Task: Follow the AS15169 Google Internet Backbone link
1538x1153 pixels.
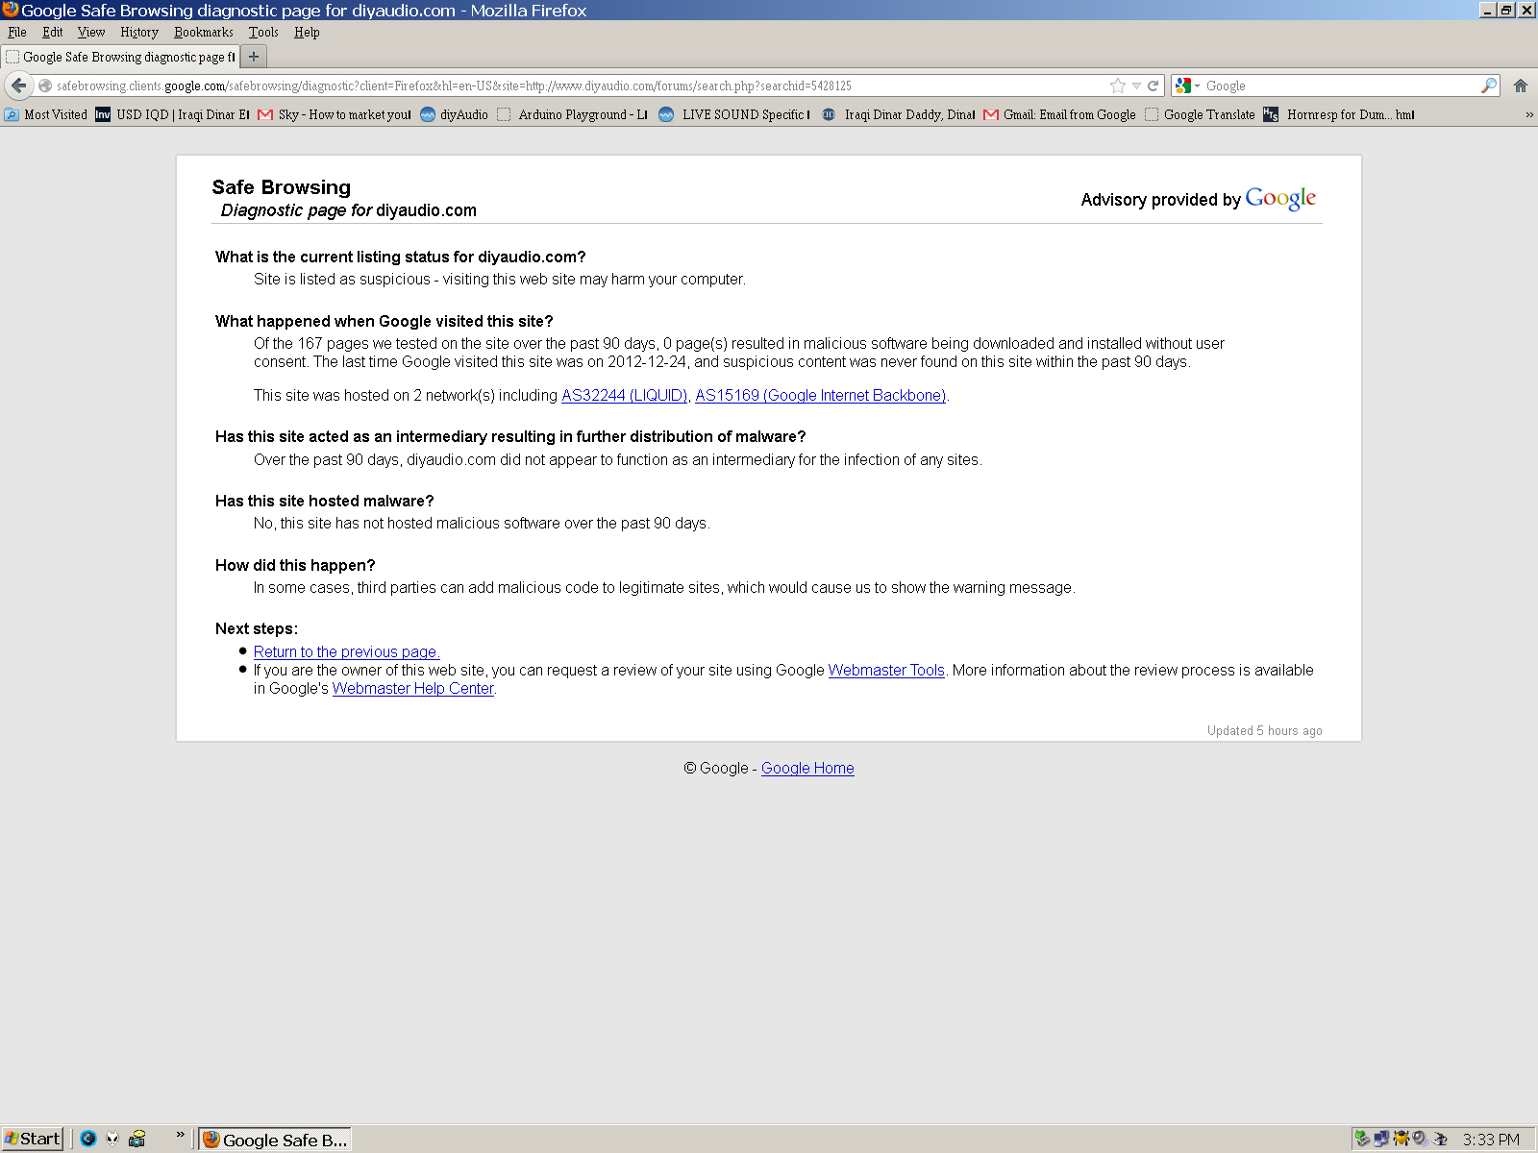Action: [x=821, y=395]
